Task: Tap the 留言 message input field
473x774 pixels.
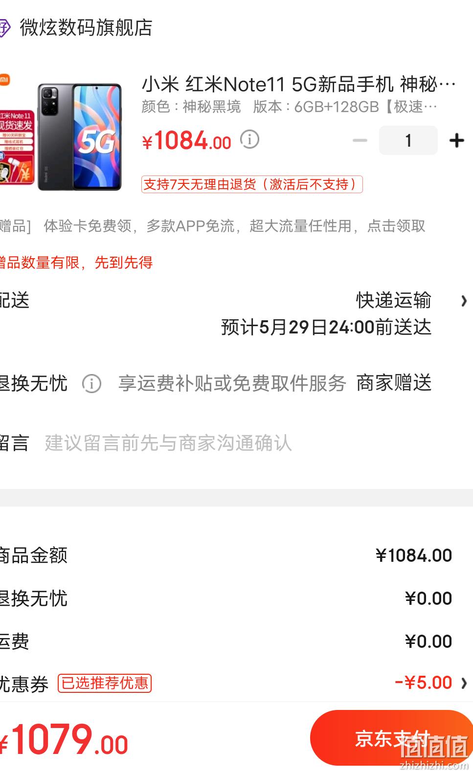Action: click(168, 443)
